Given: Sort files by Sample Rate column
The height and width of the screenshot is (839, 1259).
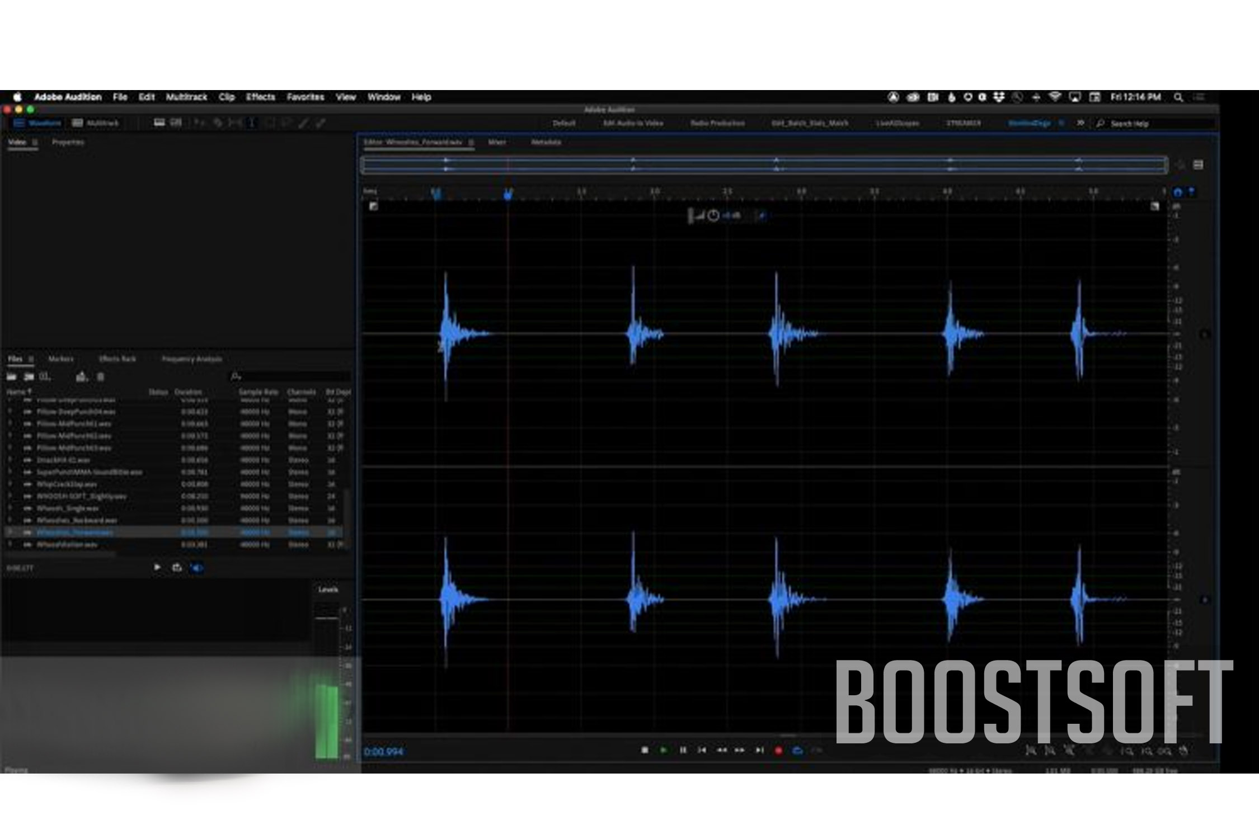Looking at the screenshot, I should [259, 392].
